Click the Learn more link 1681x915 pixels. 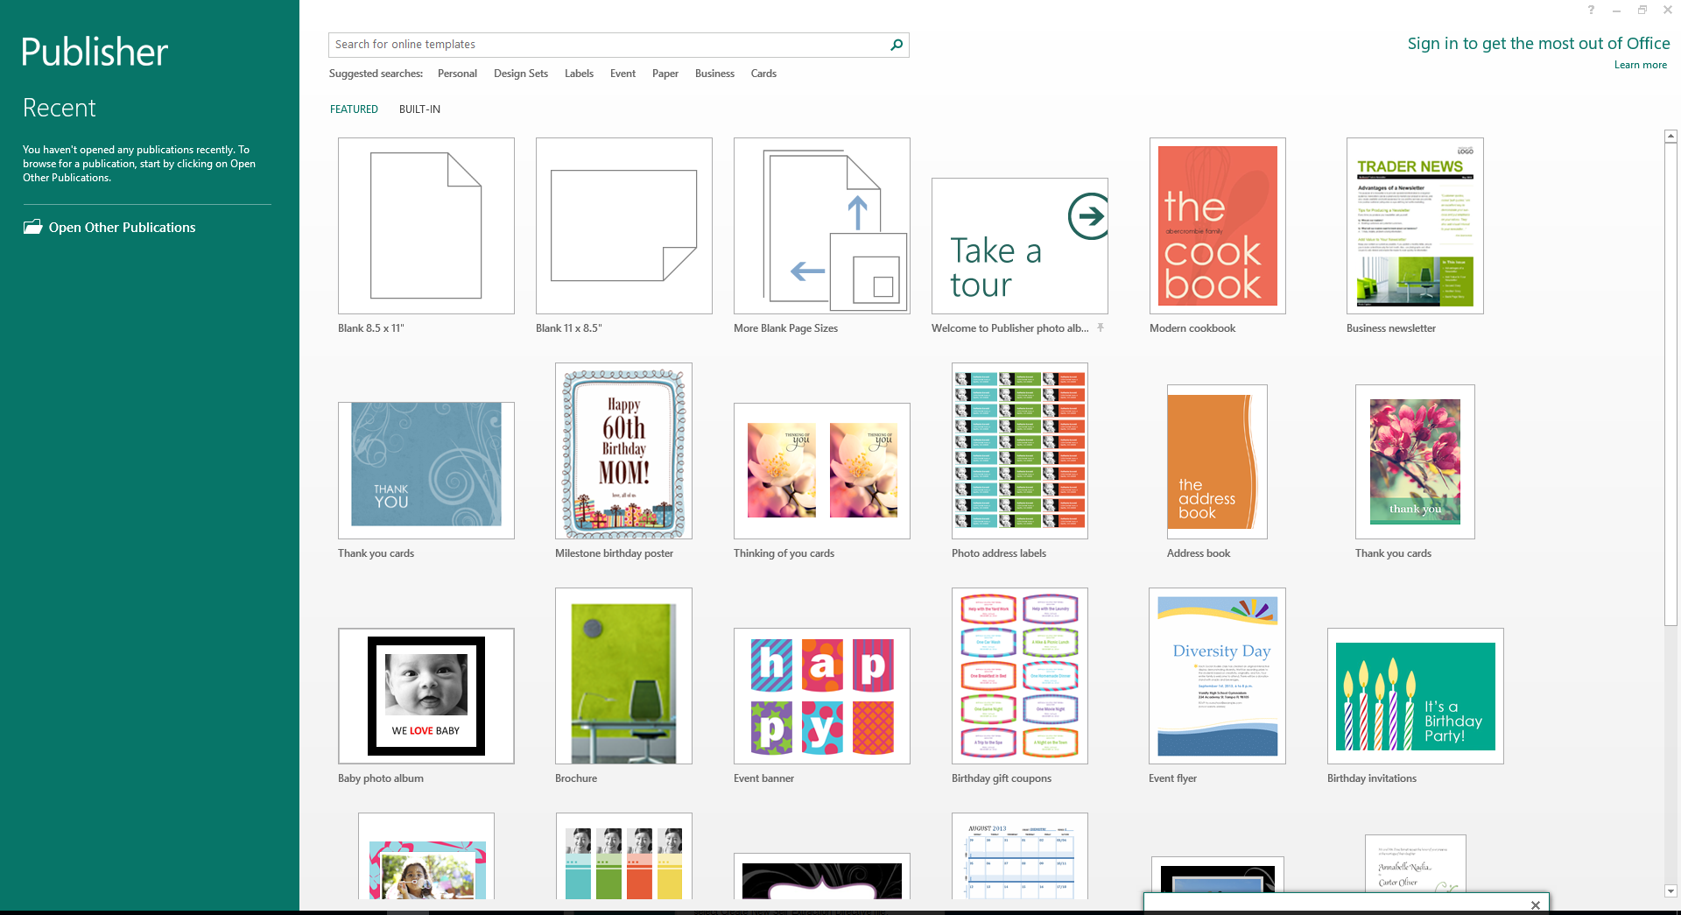point(1640,65)
